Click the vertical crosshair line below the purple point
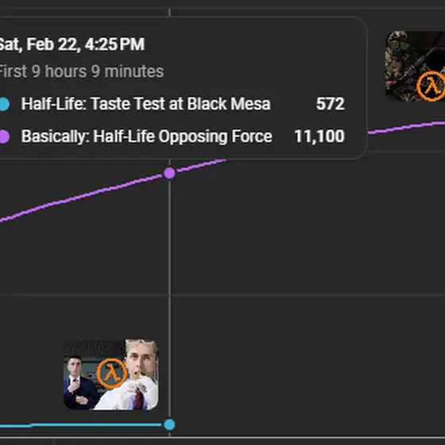This screenshot has height=445, width=445. pos(169,298)
